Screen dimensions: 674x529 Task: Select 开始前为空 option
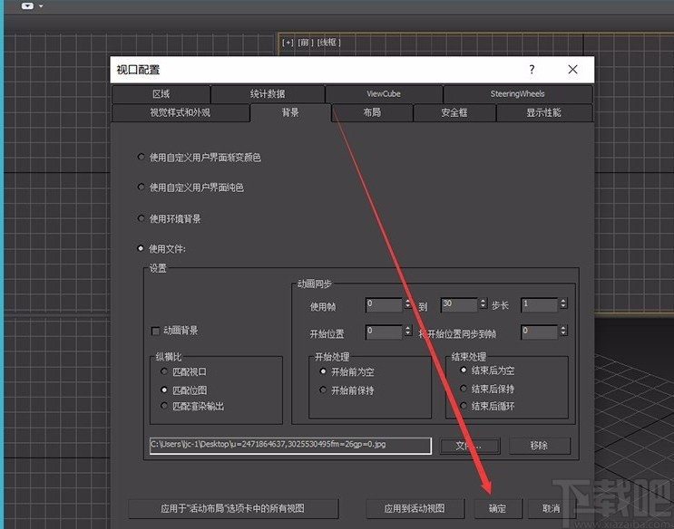coord(323,371)
